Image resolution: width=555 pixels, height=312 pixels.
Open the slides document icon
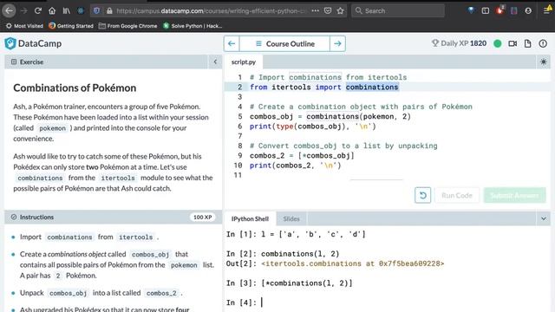point(528,43)
